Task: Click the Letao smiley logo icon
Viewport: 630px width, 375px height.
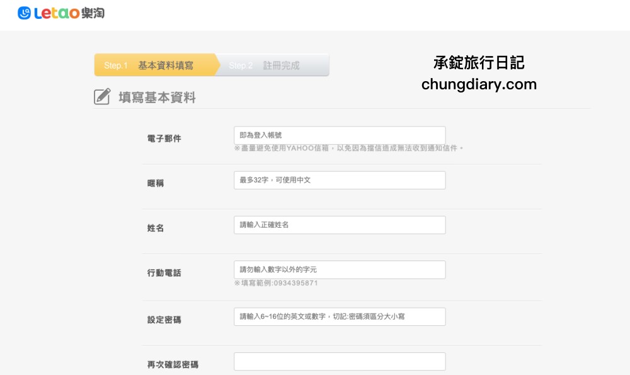Action: (25, 13)
